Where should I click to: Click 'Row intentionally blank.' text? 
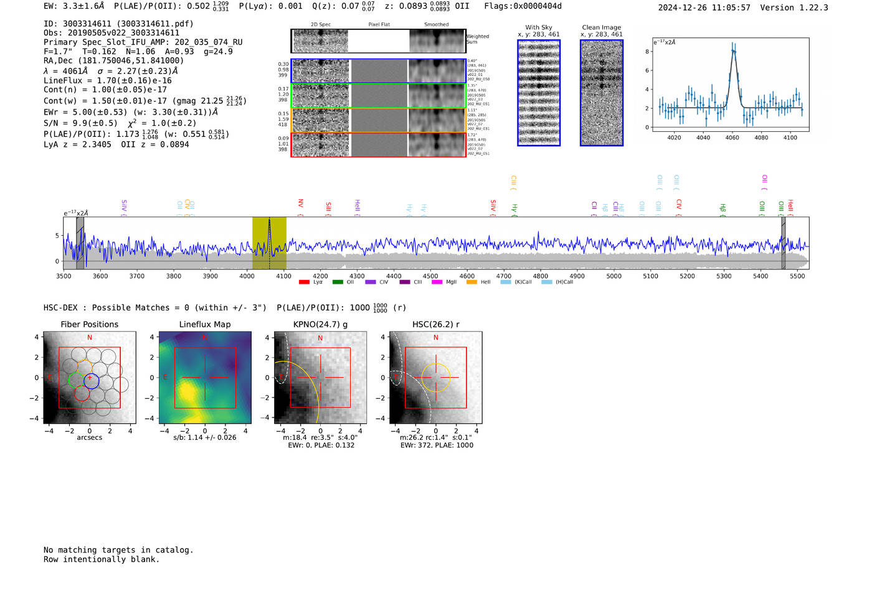102,559
